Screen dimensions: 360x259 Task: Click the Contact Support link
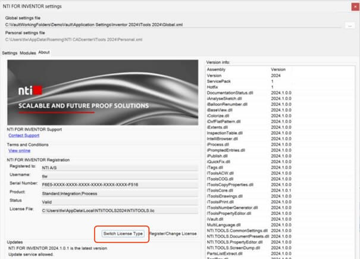[24, 135]
